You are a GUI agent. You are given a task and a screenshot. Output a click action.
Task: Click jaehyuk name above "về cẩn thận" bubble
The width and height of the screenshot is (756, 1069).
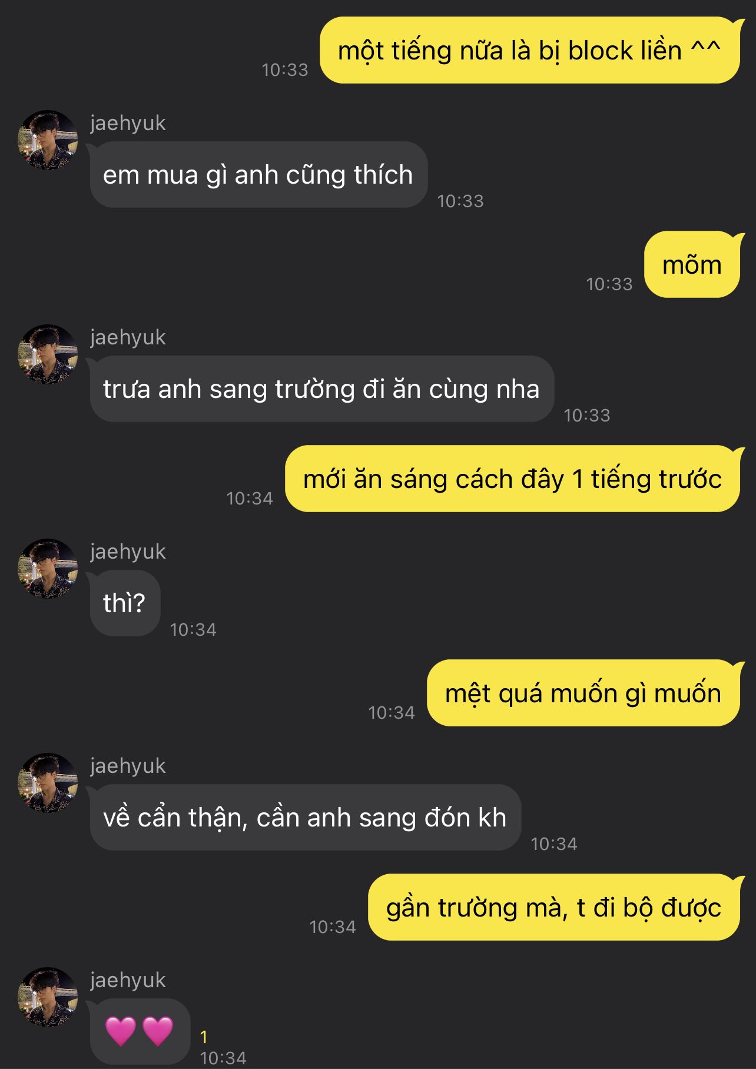pyautogui.click(x=128, y=766)
